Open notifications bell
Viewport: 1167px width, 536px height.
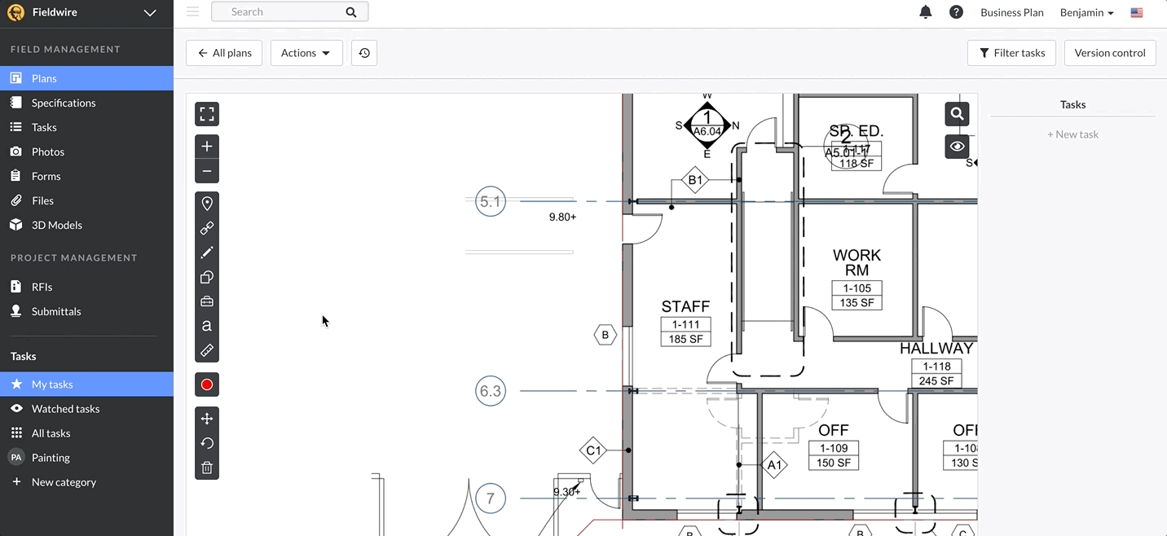click(925, 12)
